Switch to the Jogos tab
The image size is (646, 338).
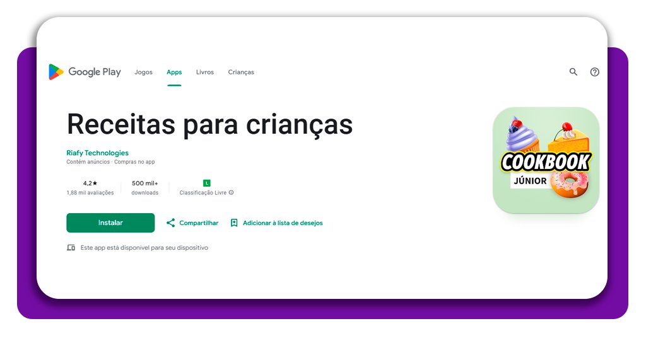point(143,72)
